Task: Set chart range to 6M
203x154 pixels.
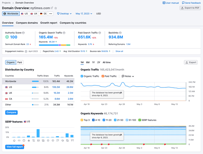Action: pyautogui.click(x=88, y=62)
